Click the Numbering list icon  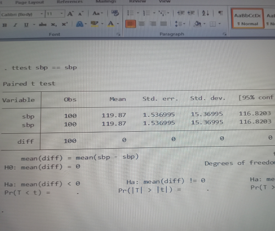point(146,13)
